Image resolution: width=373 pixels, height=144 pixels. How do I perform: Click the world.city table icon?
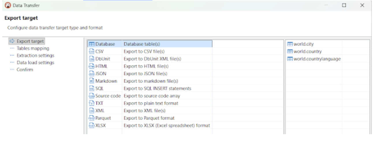[x=290, y=44]
